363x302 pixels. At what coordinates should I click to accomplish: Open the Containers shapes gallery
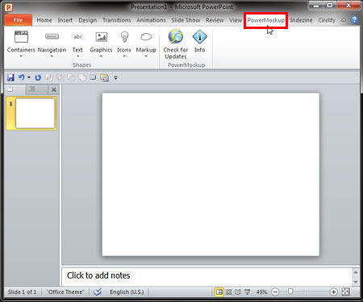[x=21, y=43]
